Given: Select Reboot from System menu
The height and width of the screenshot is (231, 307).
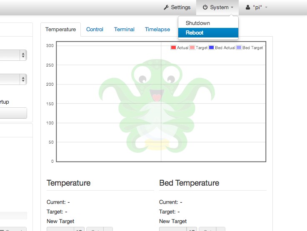Looking at the screenshot, I should (x=208, y=32).
